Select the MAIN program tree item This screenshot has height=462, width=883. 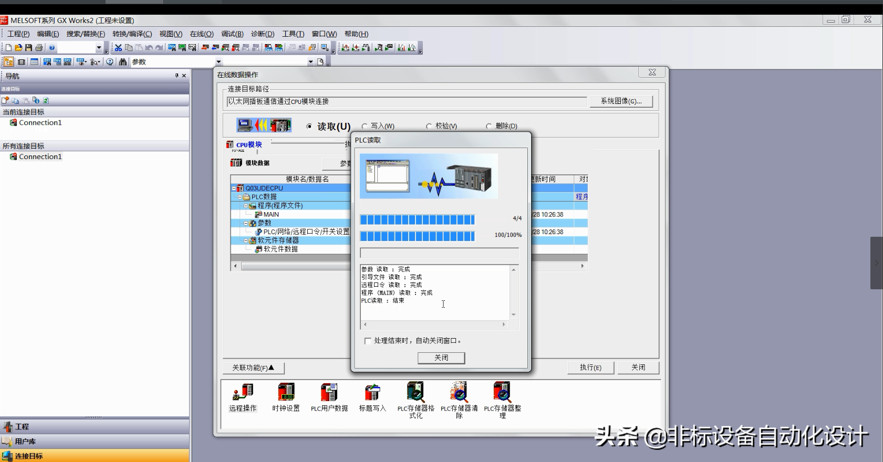pyautogui.click(x=267, y=214)
